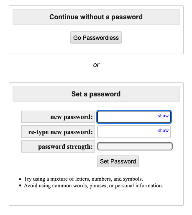Show the new password text
The image size is (192, 215).
coord(163,116)
